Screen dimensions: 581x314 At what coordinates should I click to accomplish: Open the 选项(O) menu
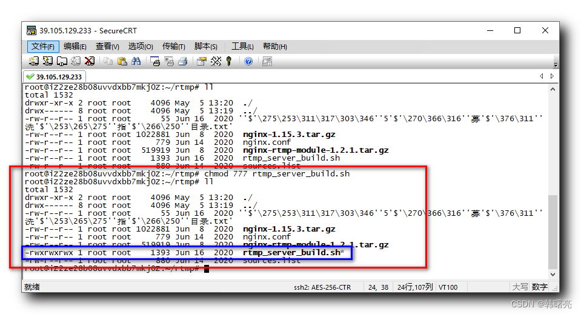pos(140,47)
